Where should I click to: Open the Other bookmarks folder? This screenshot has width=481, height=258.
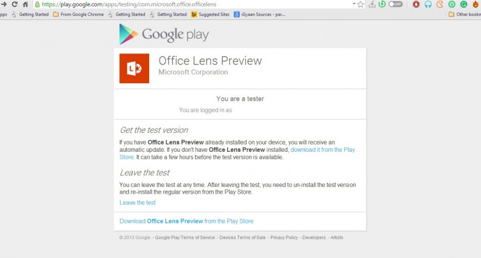click(x=465, y=14)
